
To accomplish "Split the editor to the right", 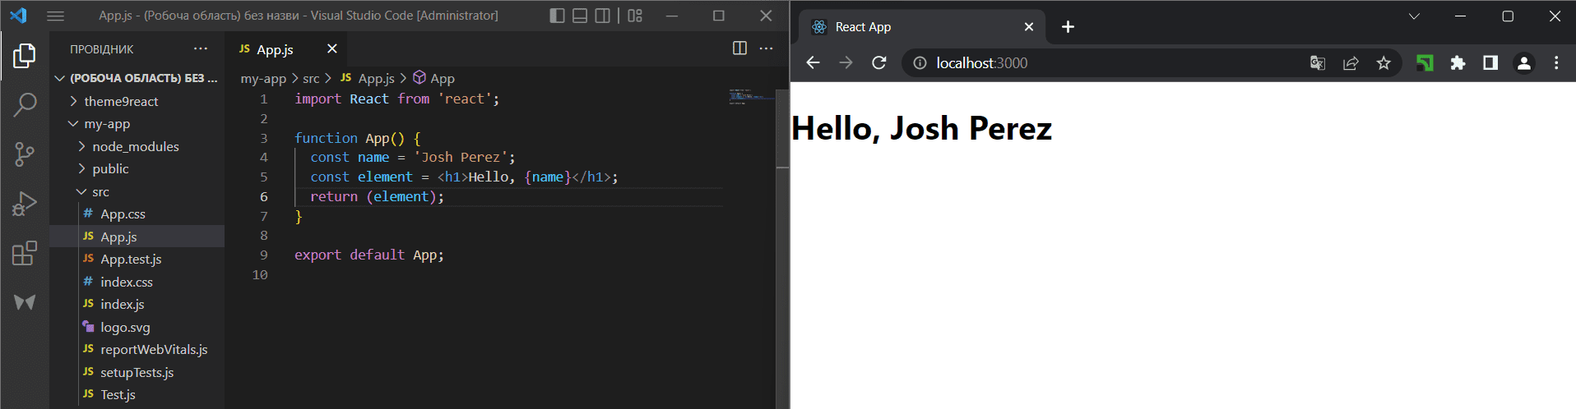I will pos(739,48).
